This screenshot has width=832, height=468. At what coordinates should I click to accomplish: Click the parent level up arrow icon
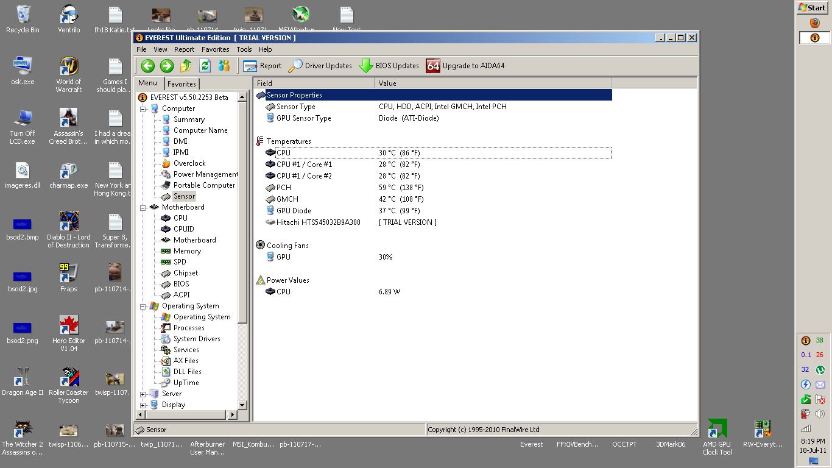[x=186, y=66]
